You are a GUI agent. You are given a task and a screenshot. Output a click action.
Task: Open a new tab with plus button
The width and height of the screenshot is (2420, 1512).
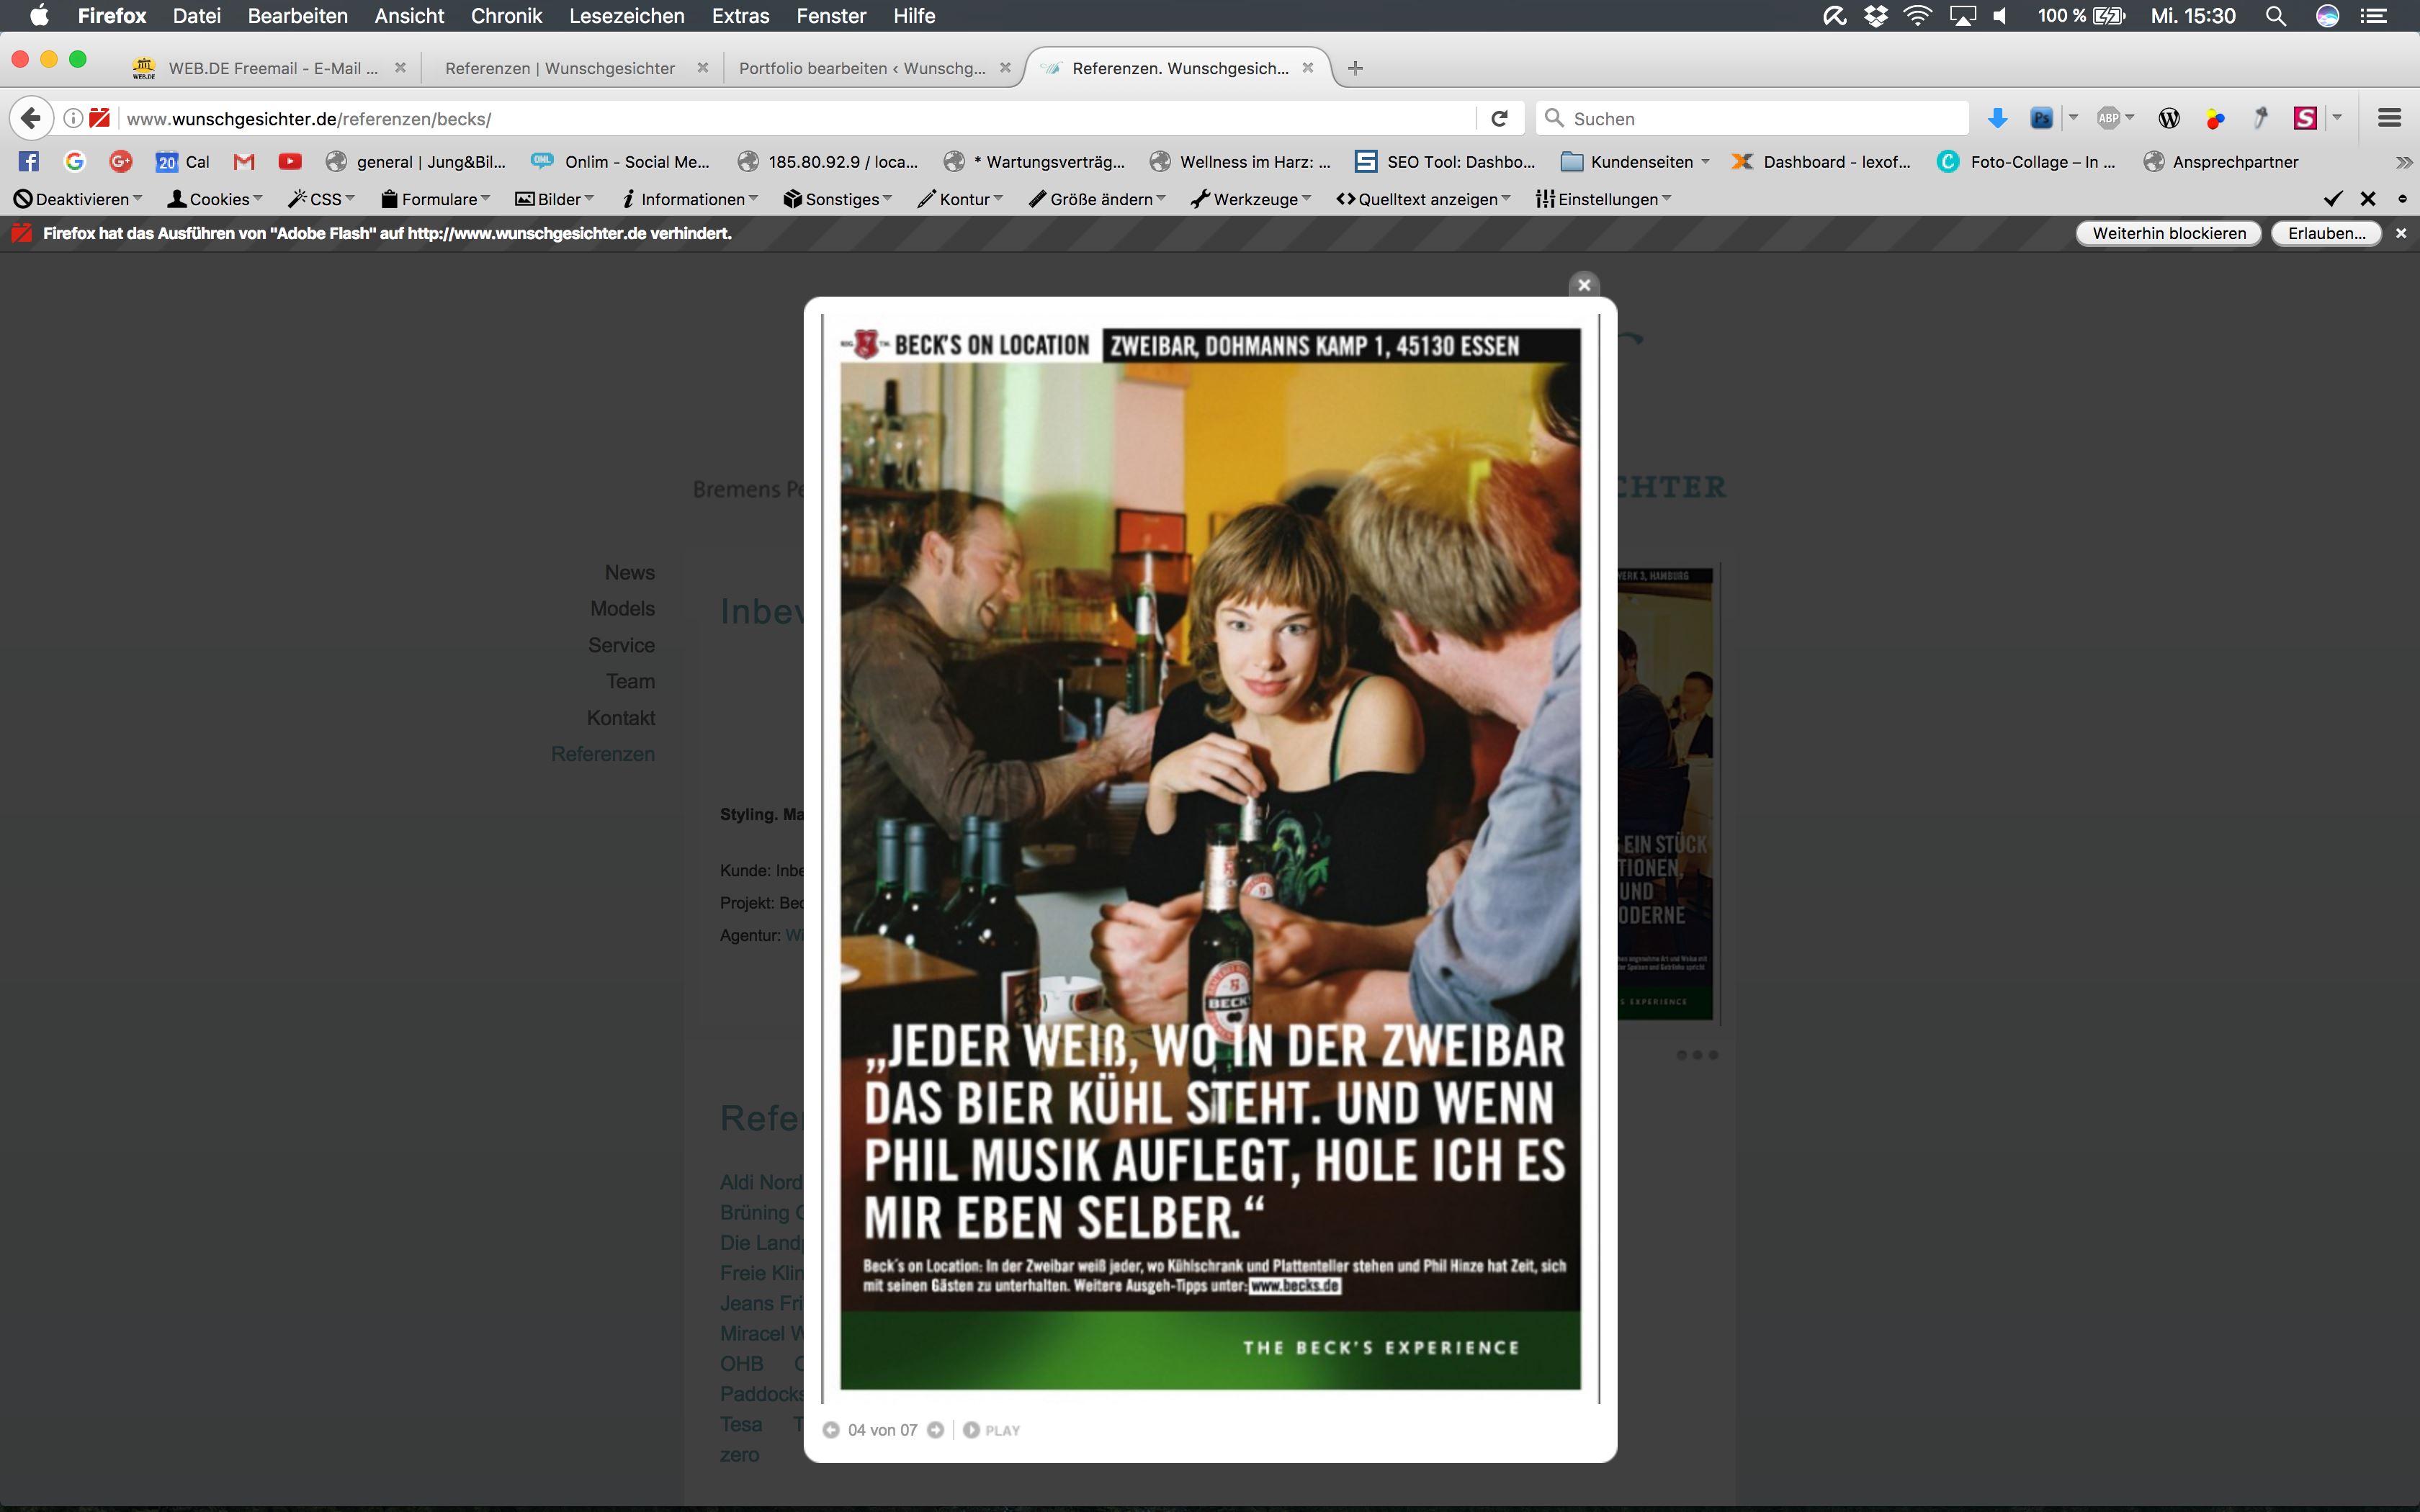(x=1355, y=68)
